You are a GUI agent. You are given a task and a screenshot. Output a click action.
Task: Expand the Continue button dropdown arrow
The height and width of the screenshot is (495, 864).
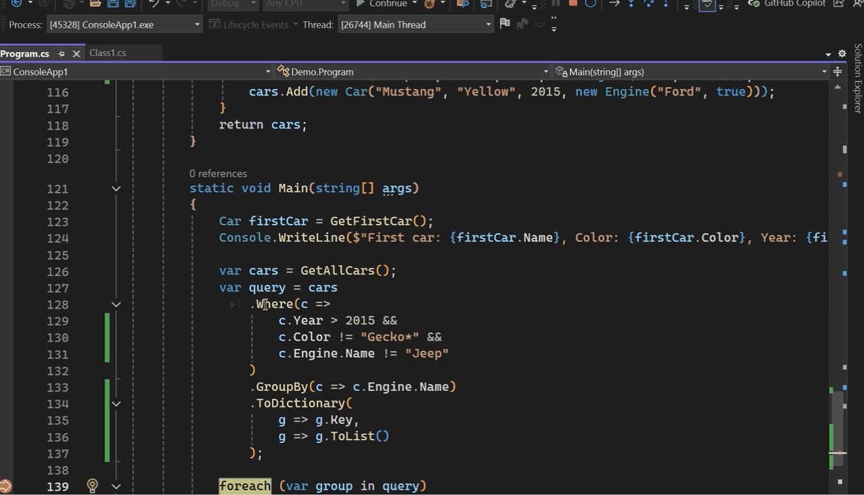pyautogui.click(x=415, y=4)
